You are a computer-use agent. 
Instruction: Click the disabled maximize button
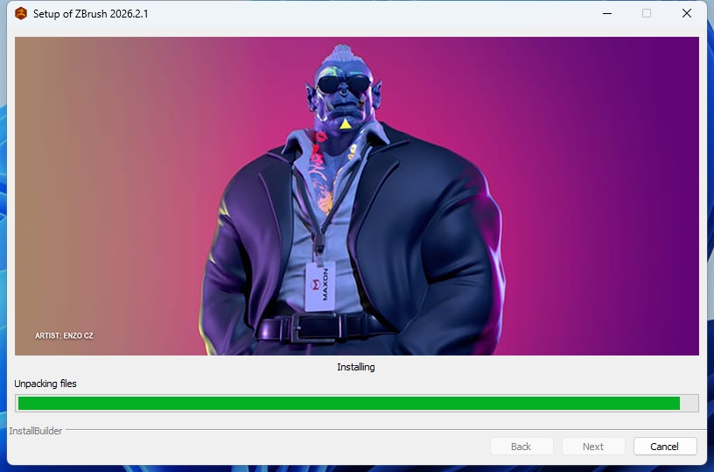[x=647, y=14]
